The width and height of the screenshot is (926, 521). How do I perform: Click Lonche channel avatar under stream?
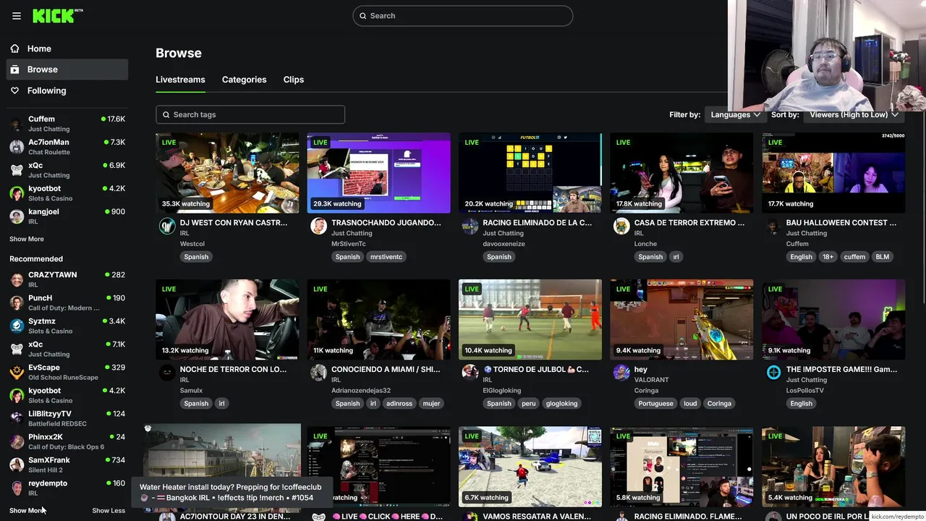coord(621,226)
